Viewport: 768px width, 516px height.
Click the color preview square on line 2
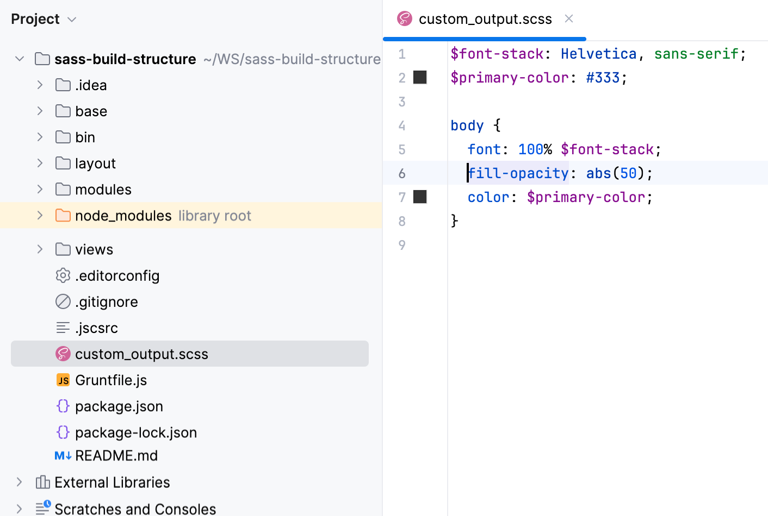tap(420, 78)
